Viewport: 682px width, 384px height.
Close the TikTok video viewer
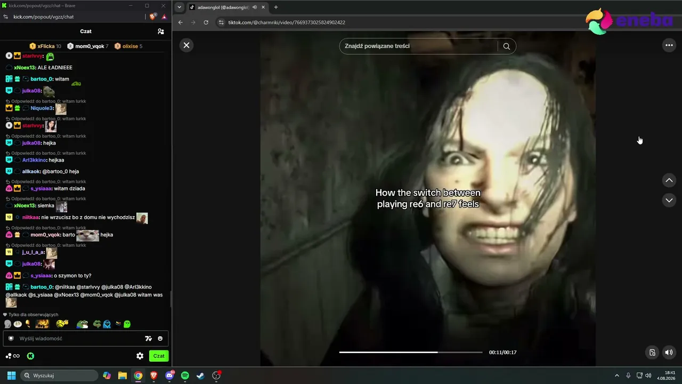186,45
